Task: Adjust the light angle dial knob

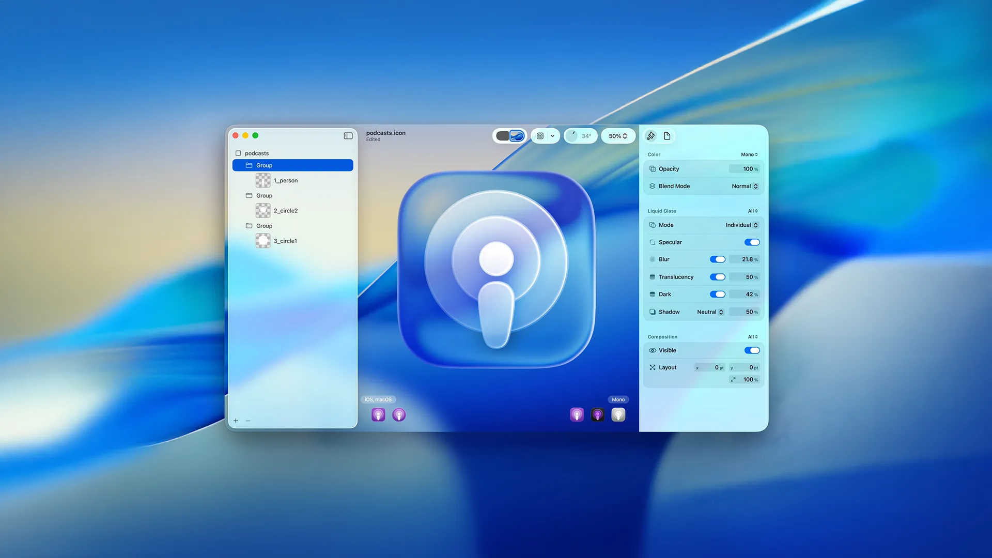Action: pos(572,136)
